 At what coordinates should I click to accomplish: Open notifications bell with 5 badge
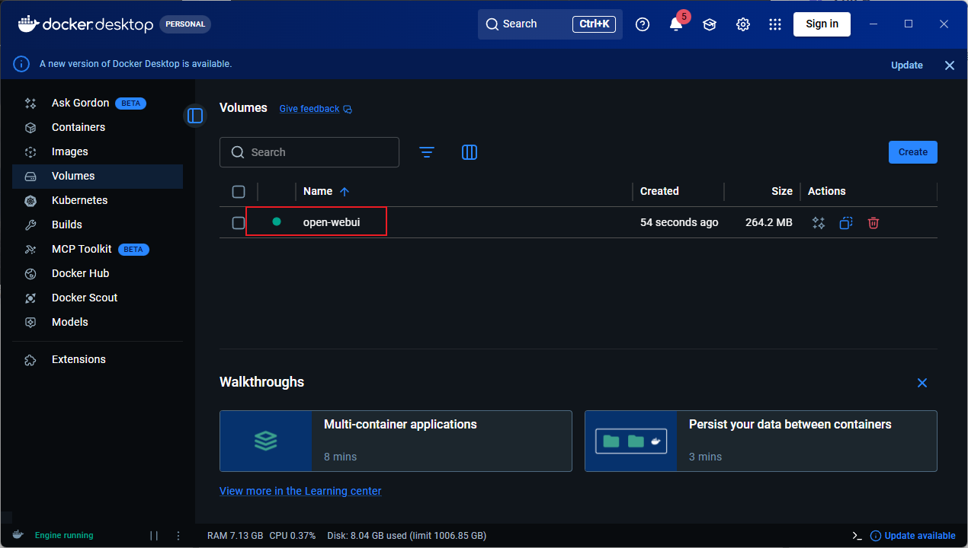[677, 23]
